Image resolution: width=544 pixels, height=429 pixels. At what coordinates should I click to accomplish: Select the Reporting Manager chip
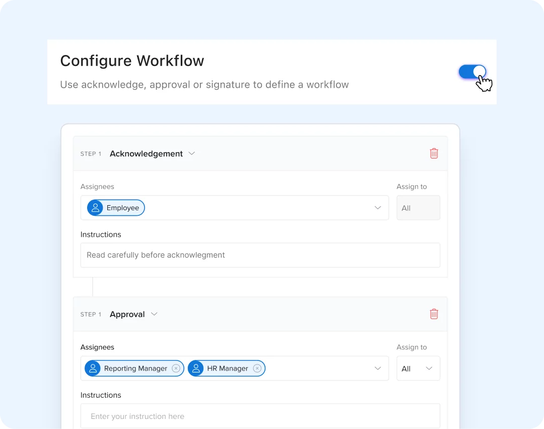point(134,369)
